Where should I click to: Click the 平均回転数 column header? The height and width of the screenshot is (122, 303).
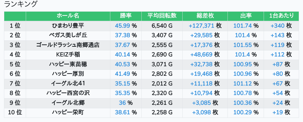tap(162, 16)
